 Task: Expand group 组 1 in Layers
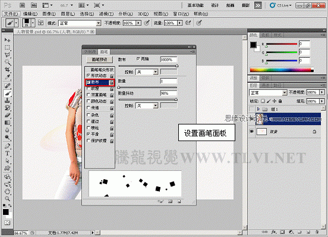tap(258, 109)
